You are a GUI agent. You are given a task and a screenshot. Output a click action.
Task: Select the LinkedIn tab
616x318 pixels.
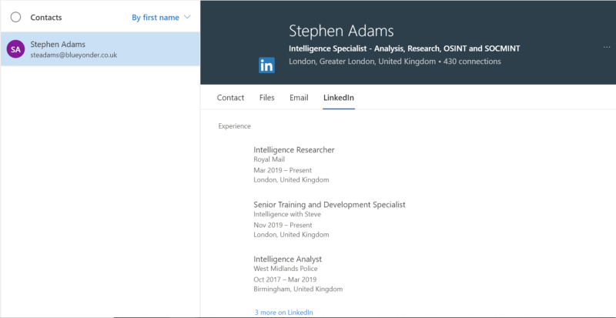(339, 98)
